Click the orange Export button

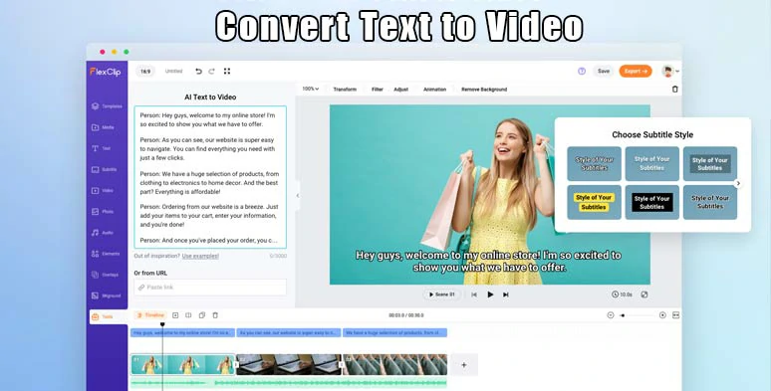pos(636,72)
